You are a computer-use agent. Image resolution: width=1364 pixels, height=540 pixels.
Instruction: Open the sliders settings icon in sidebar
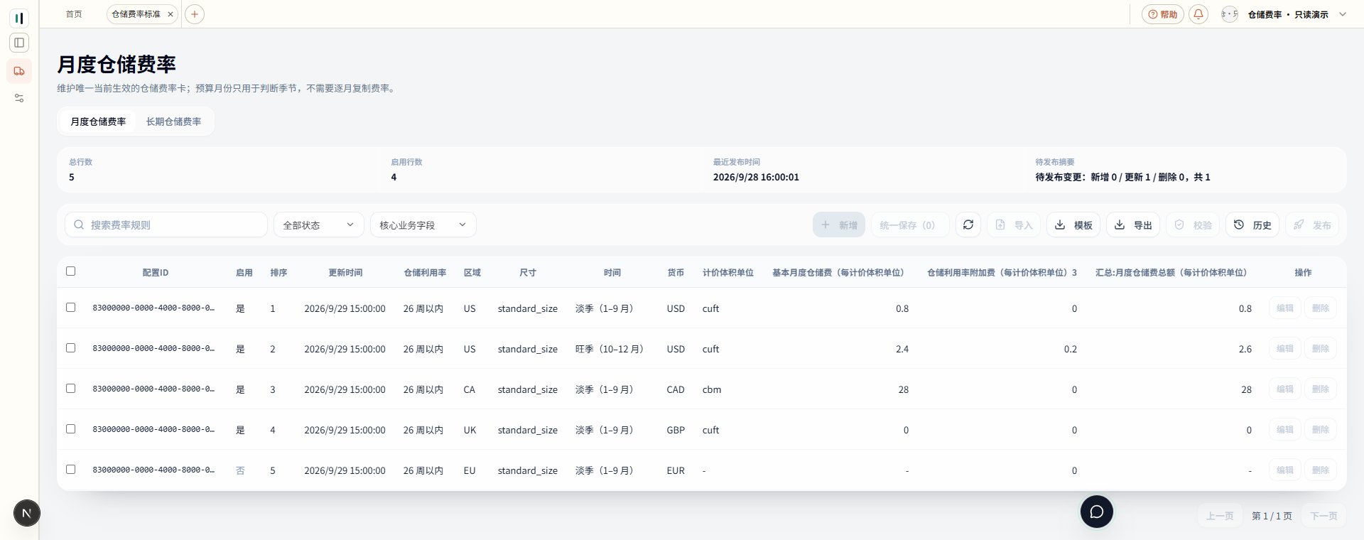coord(19,98)
